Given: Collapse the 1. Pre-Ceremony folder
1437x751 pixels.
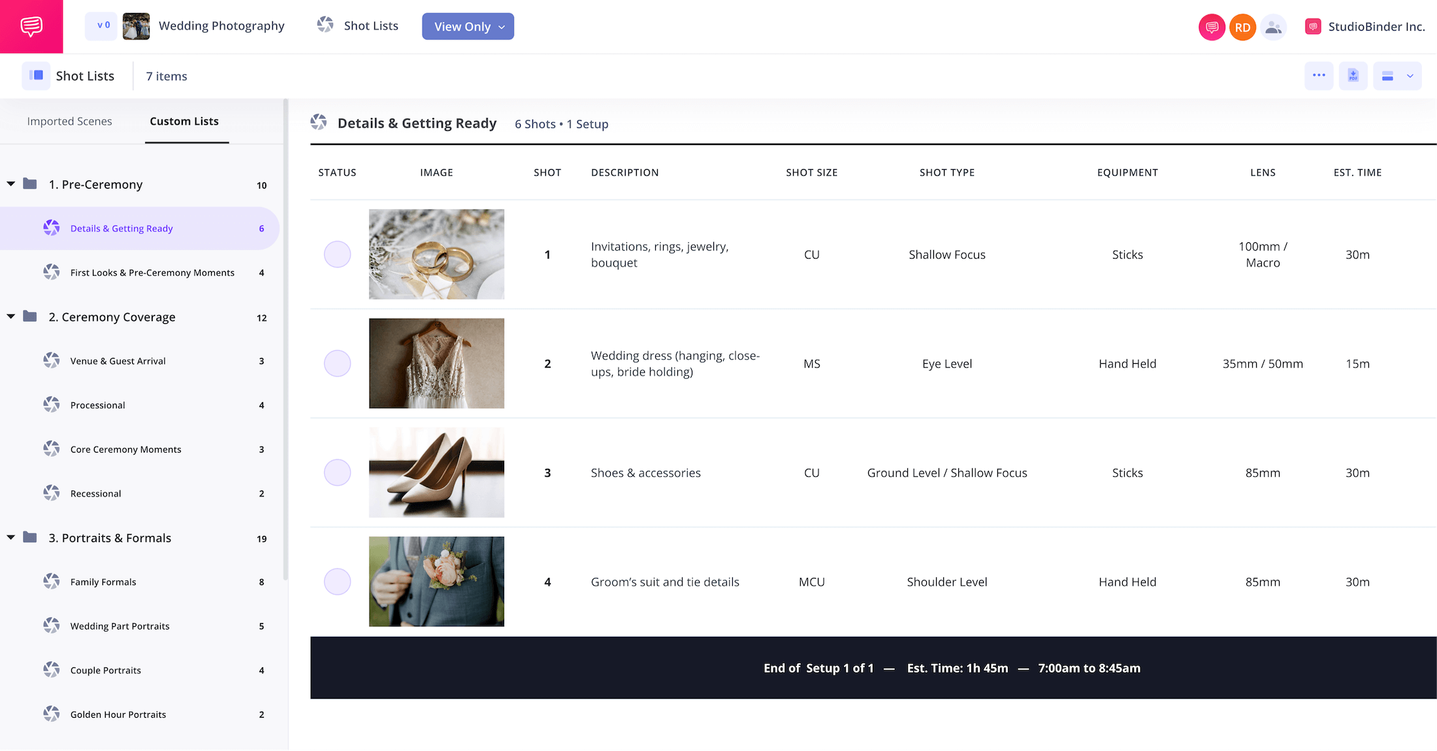Looking at the screenshot, I should pos(11,184).
